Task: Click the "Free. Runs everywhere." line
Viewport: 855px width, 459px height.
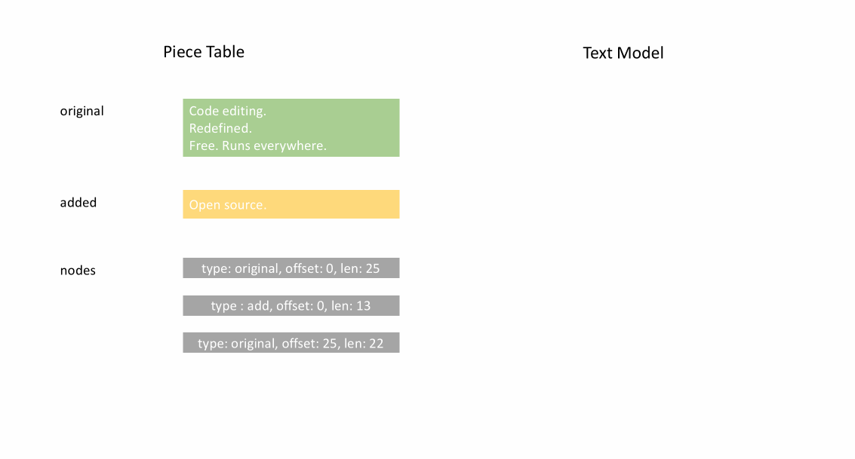Action: click(257, 145)
